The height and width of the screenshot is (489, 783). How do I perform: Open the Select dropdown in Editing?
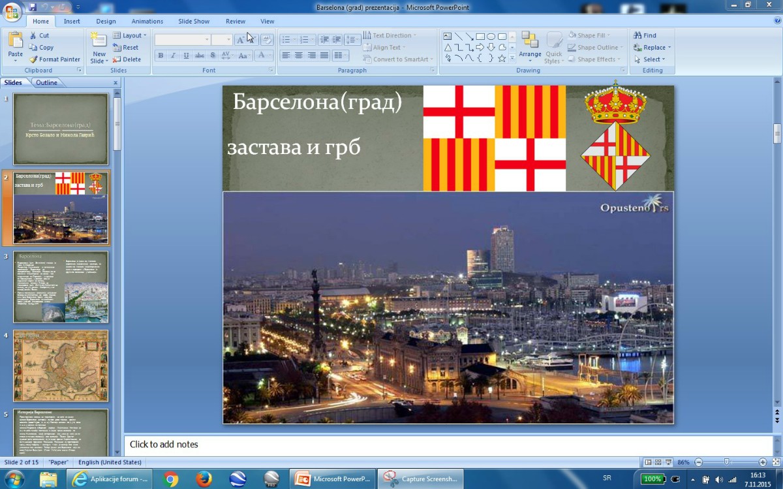(x=651, y=59)
